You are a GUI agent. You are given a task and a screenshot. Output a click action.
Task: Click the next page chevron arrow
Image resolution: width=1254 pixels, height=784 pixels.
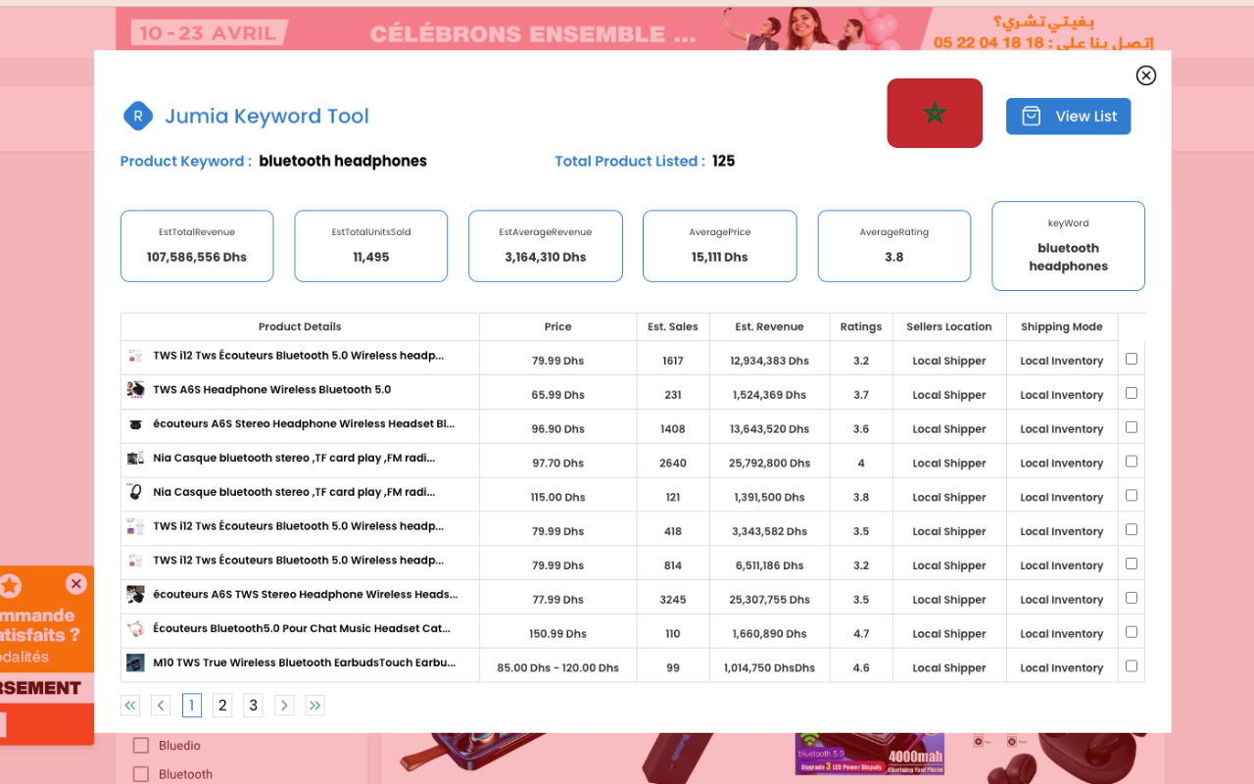pos(284,705)
